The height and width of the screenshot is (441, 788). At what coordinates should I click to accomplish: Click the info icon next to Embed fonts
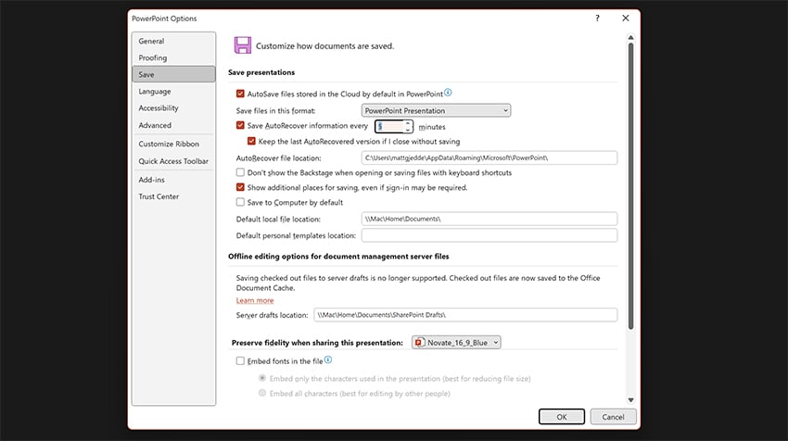coord(328,360)
